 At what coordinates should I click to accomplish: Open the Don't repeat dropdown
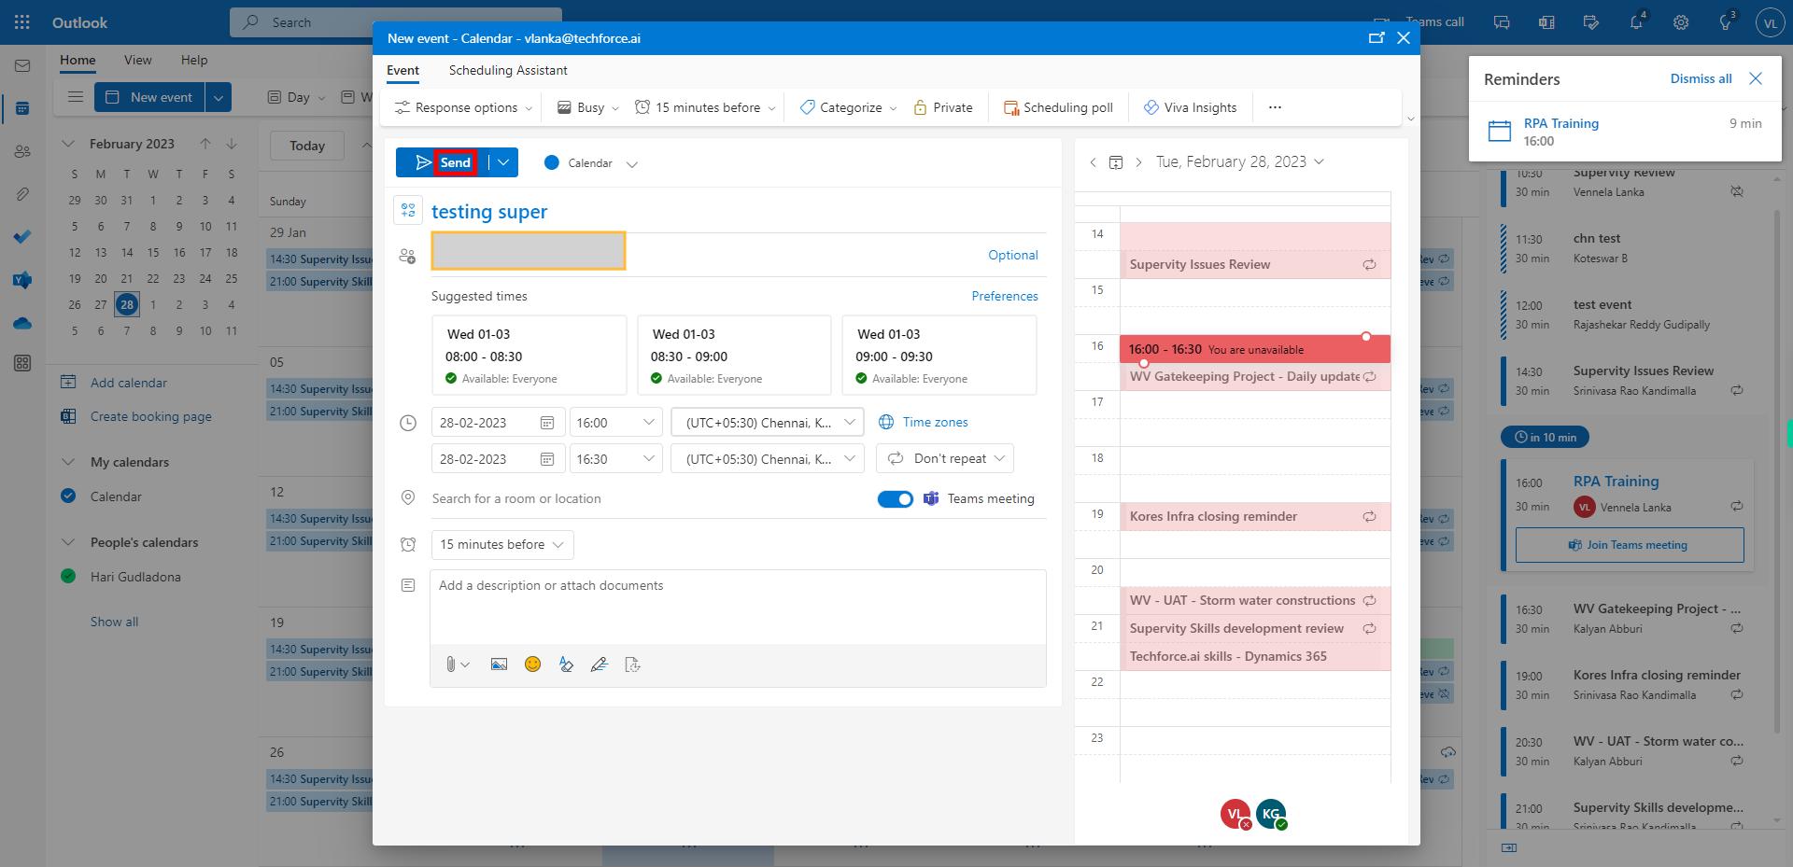pyautogui.click(x=945, y=458)
